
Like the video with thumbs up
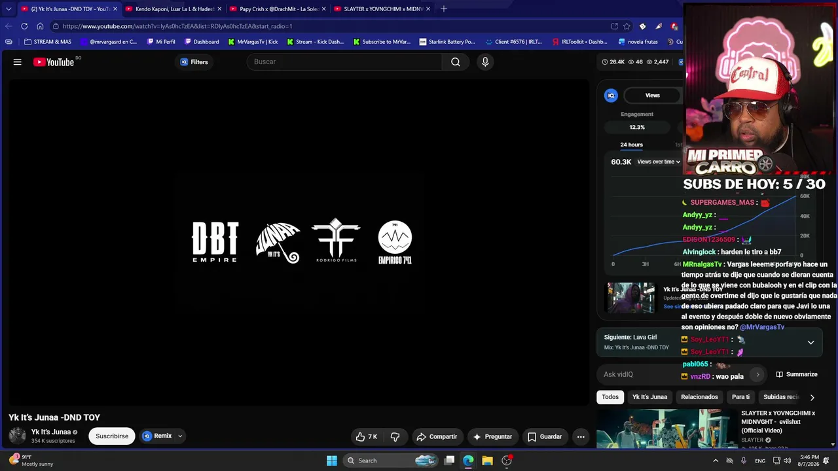[x=367, y=436]
